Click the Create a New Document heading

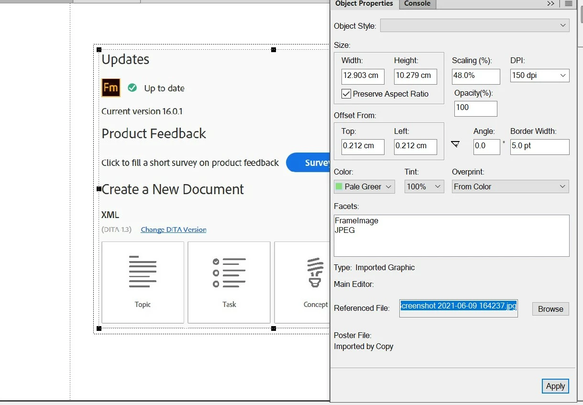click(173, 189)
